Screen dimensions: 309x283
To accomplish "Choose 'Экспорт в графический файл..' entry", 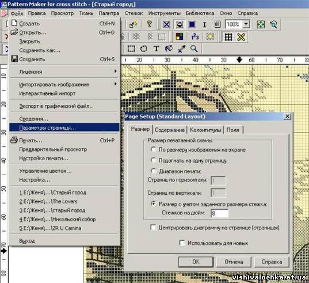I will pyautogui.click(x=64, y=106).
